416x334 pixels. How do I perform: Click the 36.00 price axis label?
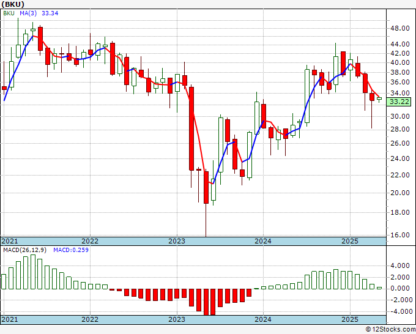coord(400,82)
